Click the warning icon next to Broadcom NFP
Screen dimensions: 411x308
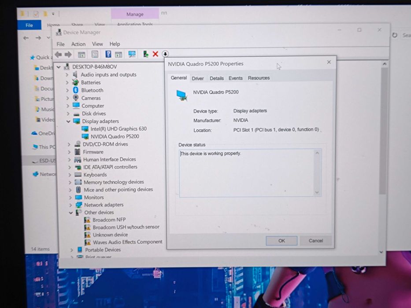87,220
